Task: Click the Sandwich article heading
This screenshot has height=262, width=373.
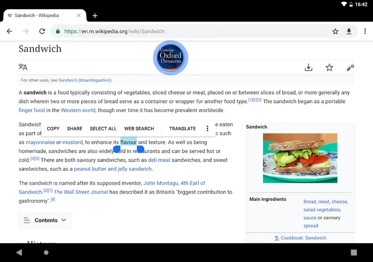Action: [40, 49]
